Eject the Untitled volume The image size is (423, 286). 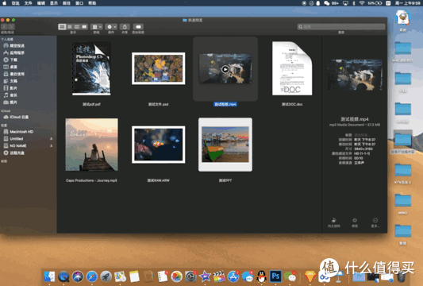click(52, 138)
